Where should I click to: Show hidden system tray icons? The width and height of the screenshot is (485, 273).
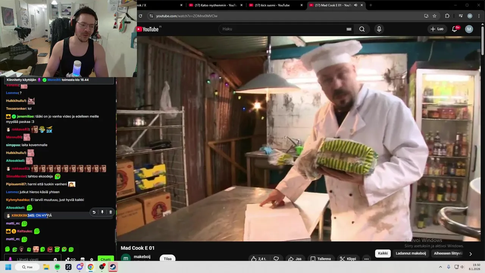click(440, 267)
